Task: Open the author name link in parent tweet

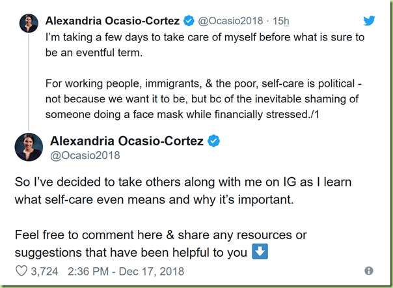Action: 113,21
